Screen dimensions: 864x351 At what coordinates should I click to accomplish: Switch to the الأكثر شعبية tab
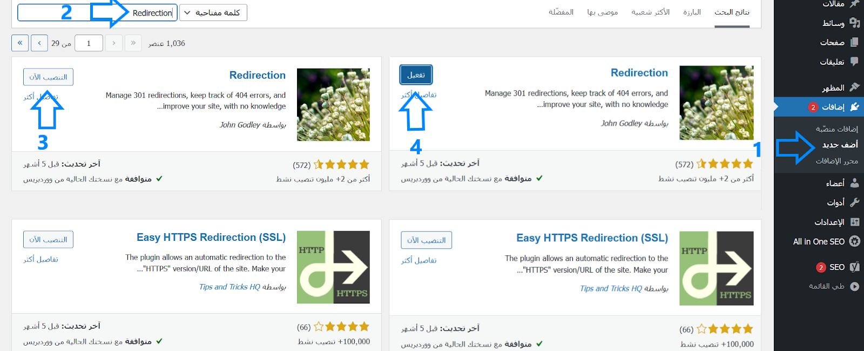click(650, 12)
